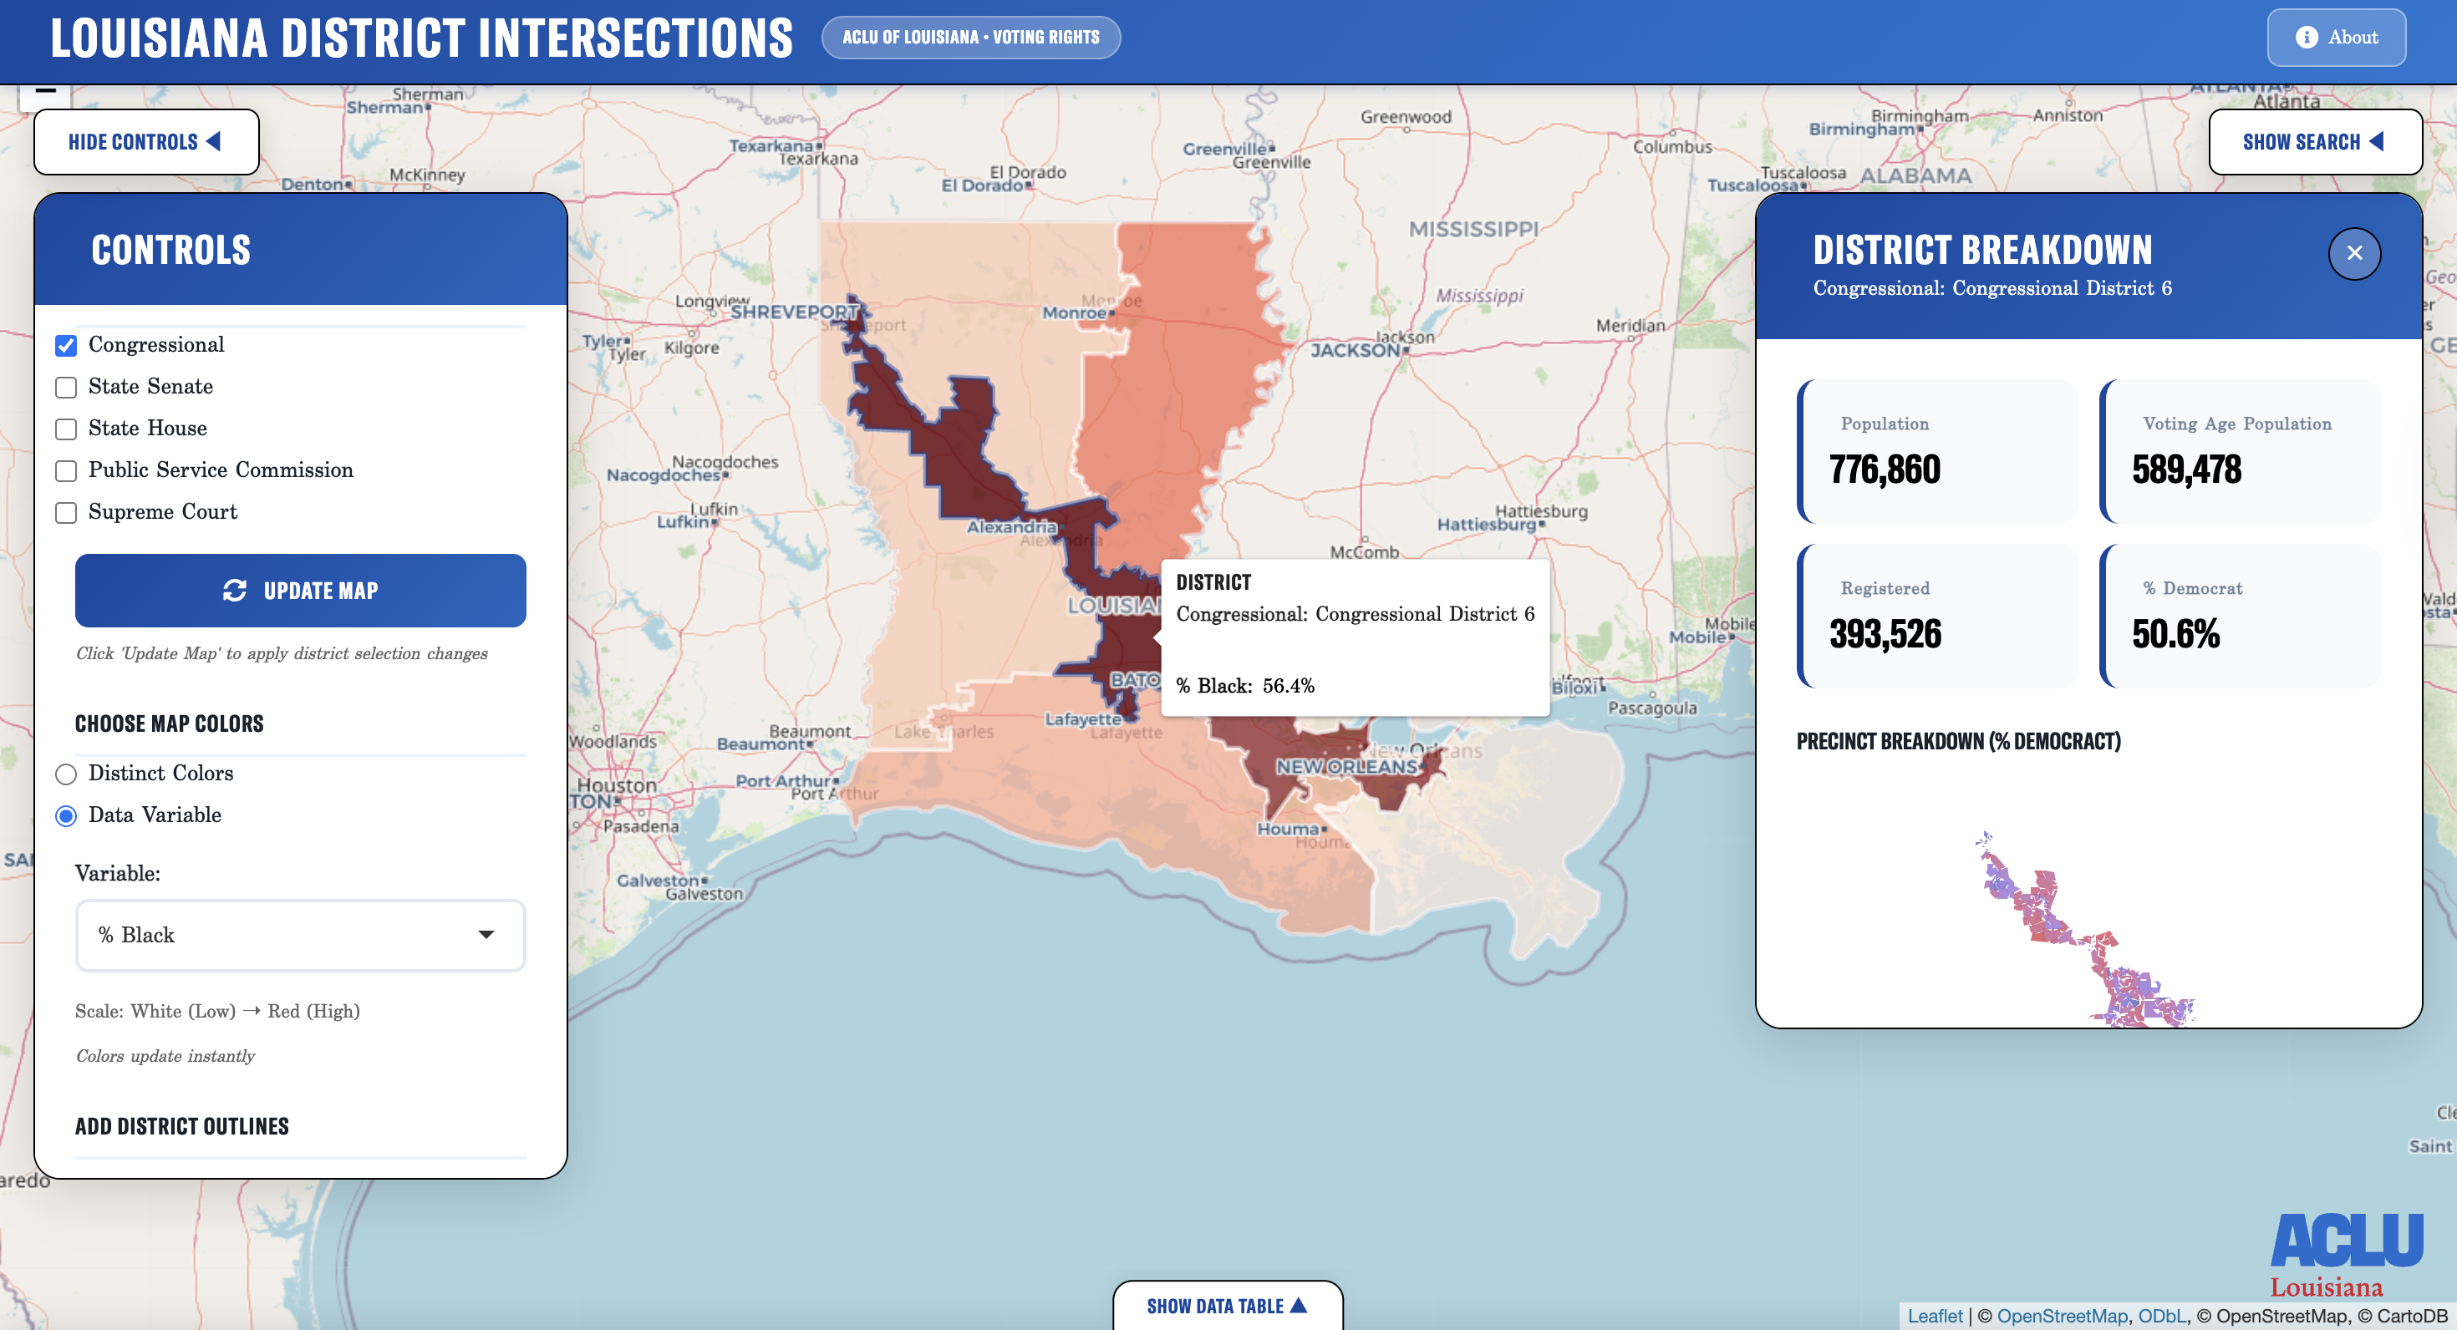Click the info icon inside the About button
The width and height of the screenshot is (2457, 1330).
coord(2307,38)
